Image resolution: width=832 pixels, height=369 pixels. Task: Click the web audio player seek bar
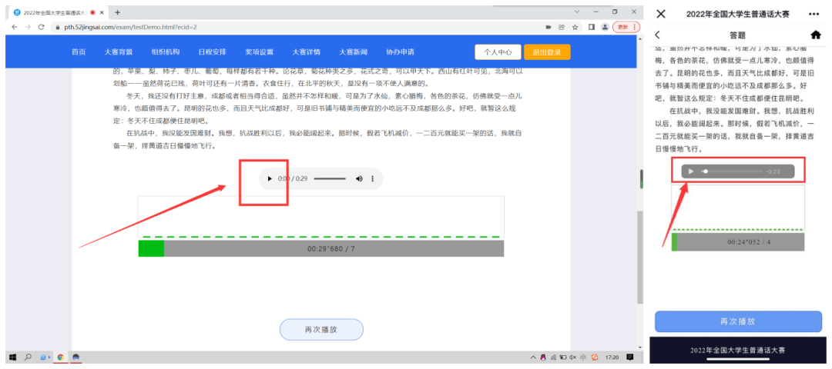pyautogui.click(x=330, y=178)
